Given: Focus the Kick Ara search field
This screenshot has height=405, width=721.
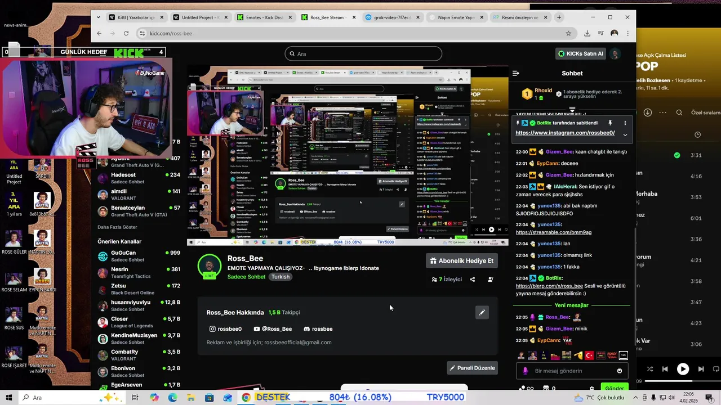Looking at the screenshot, I should 363,54.
